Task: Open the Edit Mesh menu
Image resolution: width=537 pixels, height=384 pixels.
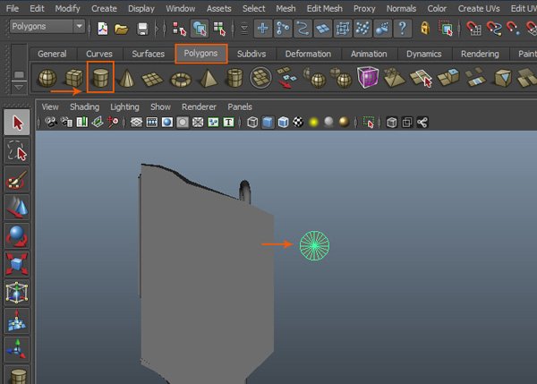Action: (x=324, y=8)
